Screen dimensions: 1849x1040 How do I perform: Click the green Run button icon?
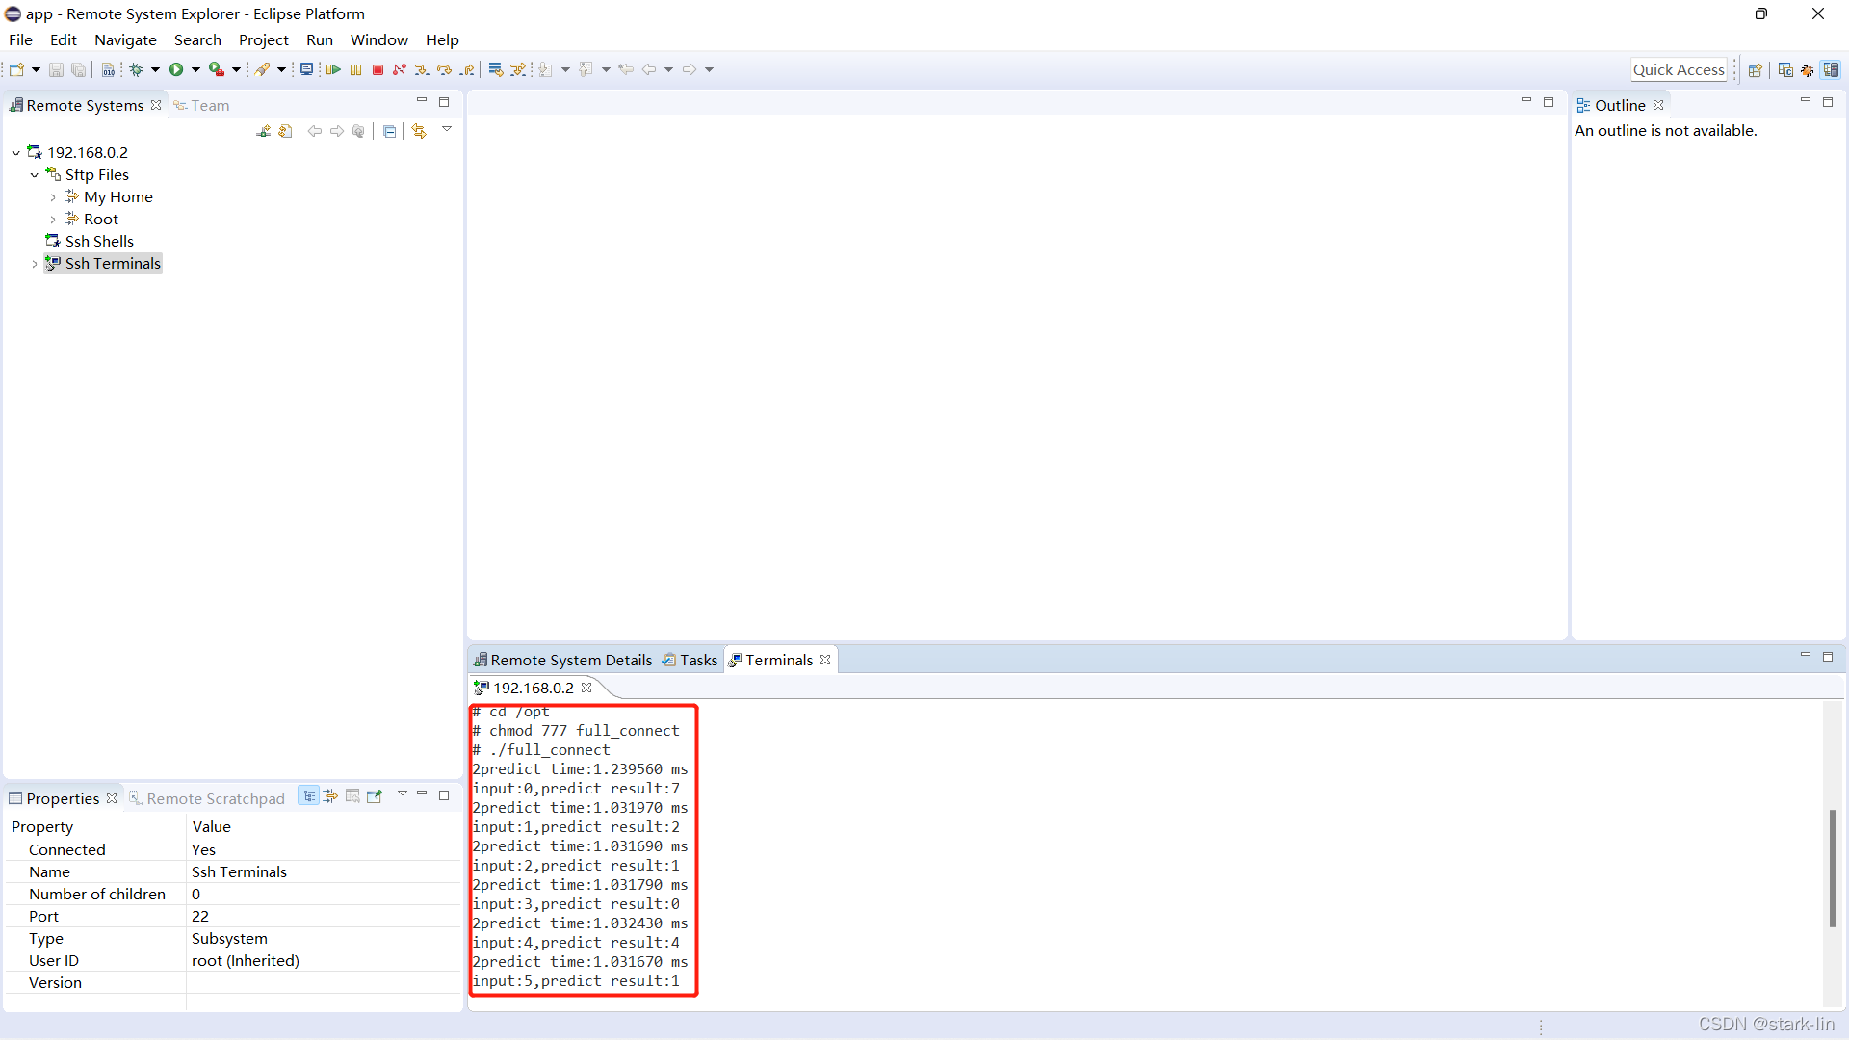tap(176, 69)
